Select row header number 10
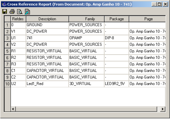This screenshot has height=119, width=170. point(8,84)
